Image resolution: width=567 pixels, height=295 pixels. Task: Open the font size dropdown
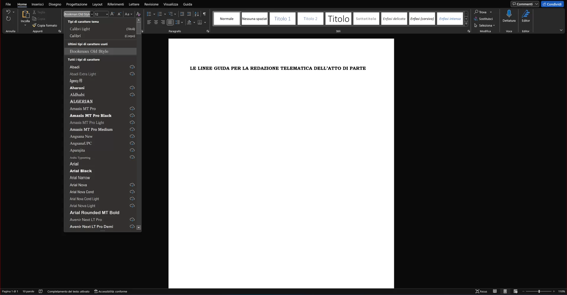[x=107, y=14]
